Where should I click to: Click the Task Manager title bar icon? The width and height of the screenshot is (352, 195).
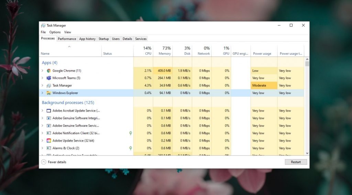click(43, 25)
